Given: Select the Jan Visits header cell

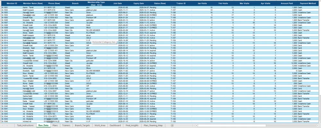Looking at the screenshot, I should [x=202, y=4].
